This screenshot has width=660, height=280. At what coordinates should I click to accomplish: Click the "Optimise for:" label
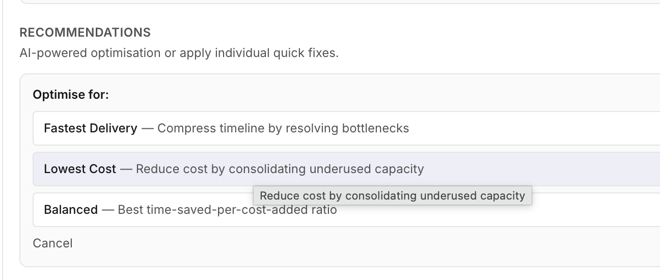tap(71, 95)
